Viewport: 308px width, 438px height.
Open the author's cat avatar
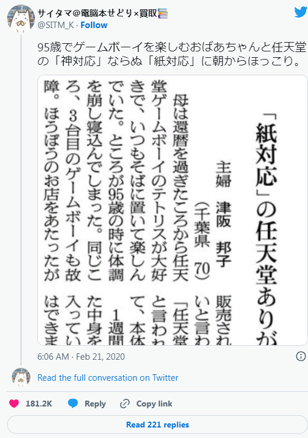[x=20, y=19]
